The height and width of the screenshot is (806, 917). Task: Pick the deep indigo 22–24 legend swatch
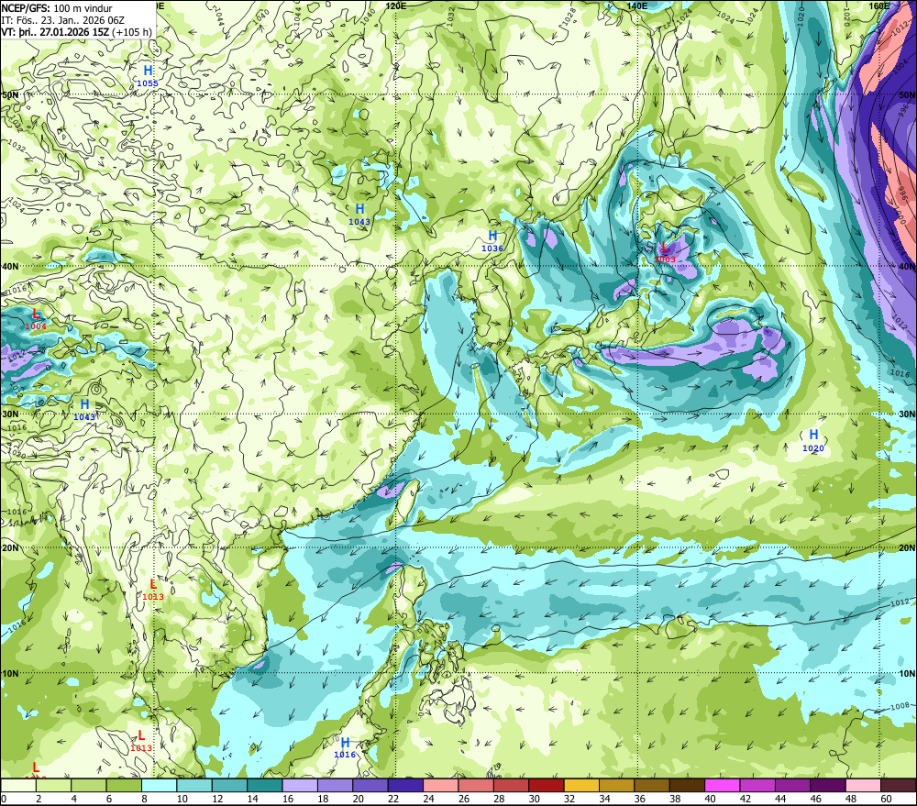(x=406, y=785)
